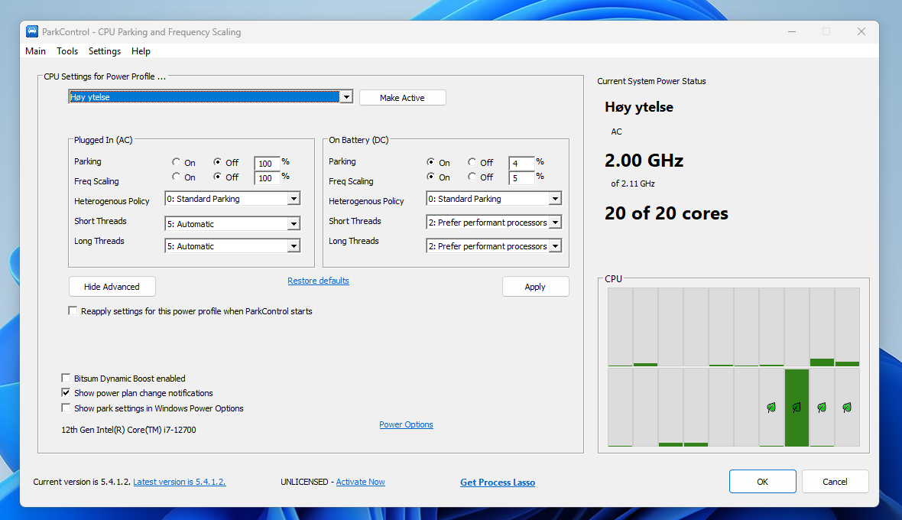Click the Restore defaults link
The image size is (902, 520).
click(x=318, y=281)
